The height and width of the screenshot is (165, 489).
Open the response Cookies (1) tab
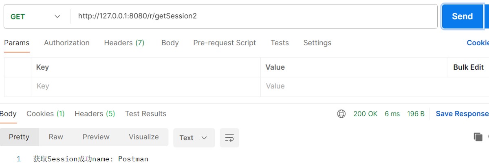[46, 114]
